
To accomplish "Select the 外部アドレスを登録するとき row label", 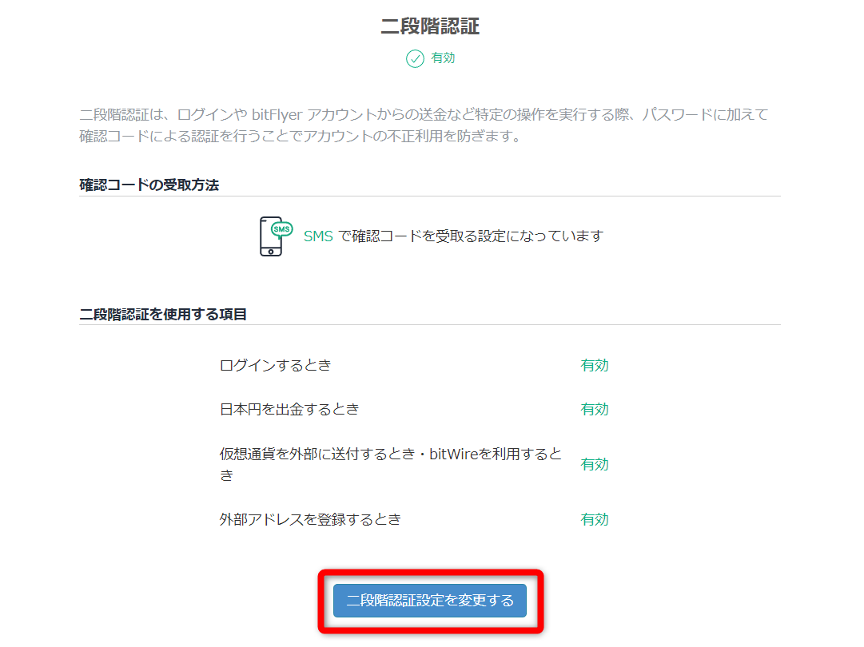I will click(310, 519).
